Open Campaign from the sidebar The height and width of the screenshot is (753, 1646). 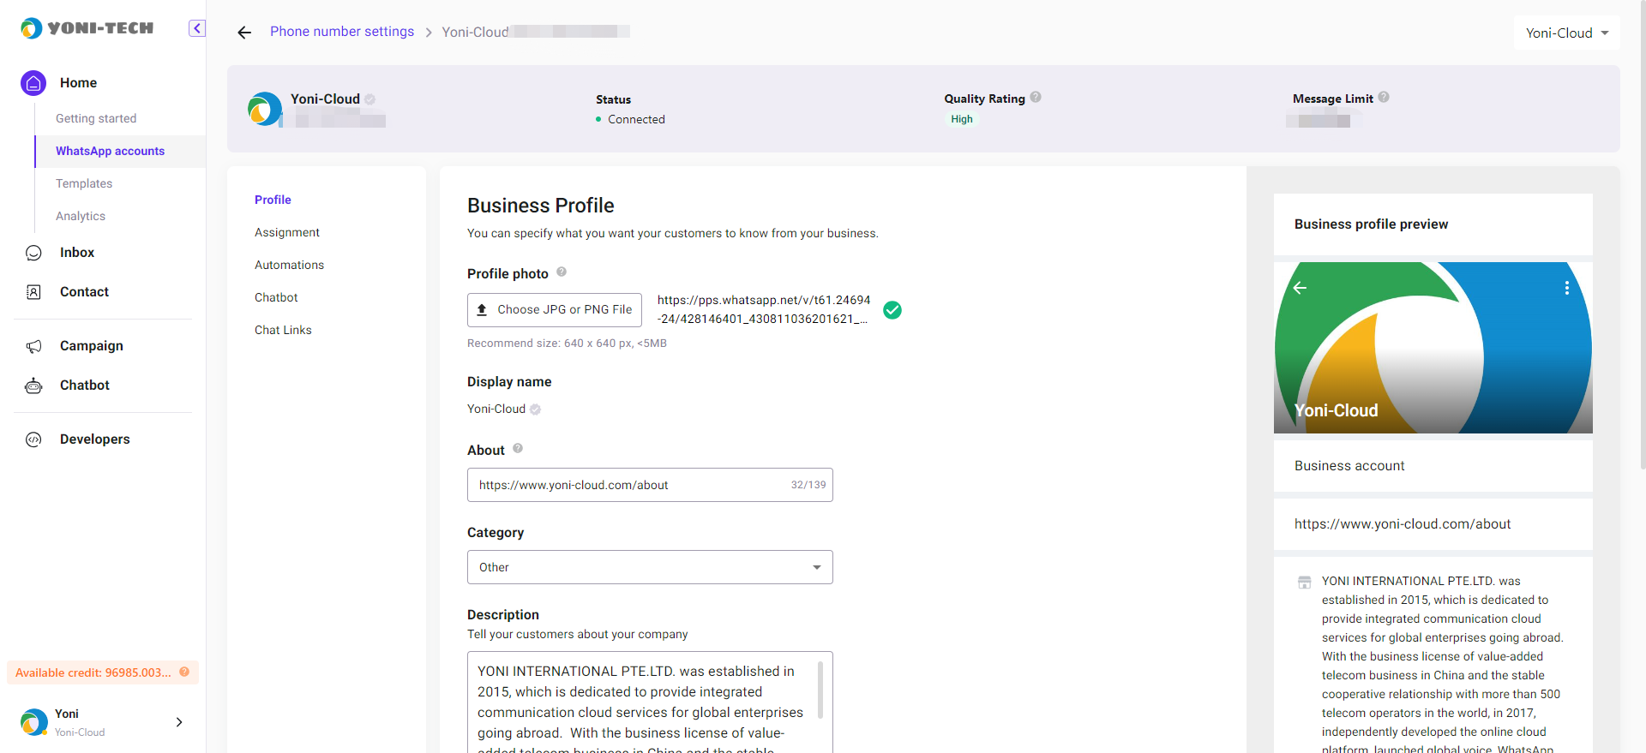(x=92, y=346)
